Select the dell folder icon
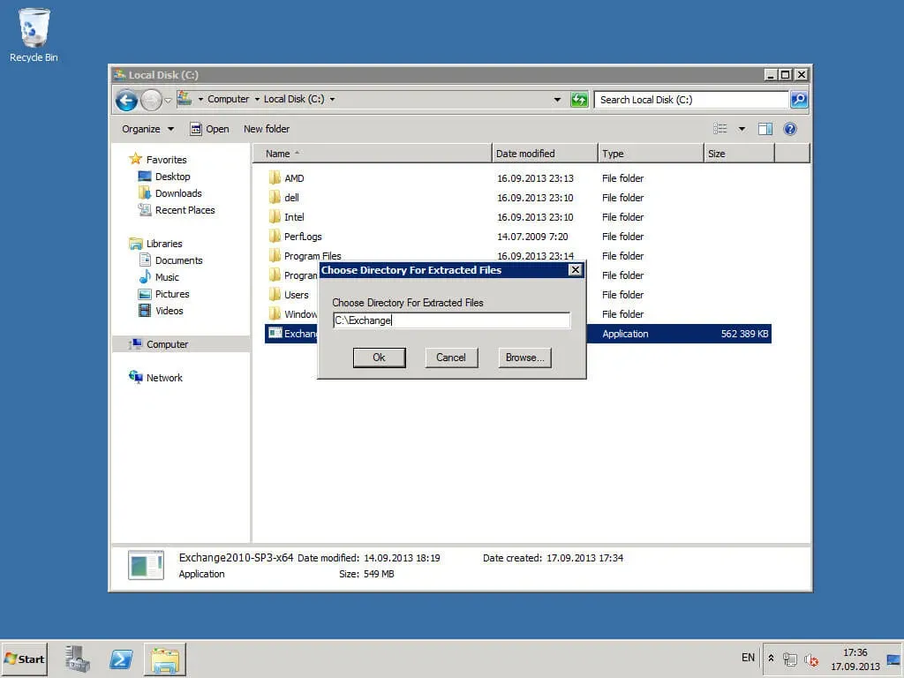Screen dimensions: 904x678 (x=275, y=198)
